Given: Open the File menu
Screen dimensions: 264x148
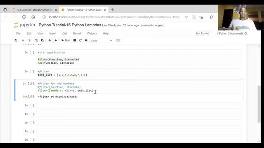Looking at the screenshot, I should [18, 33].
